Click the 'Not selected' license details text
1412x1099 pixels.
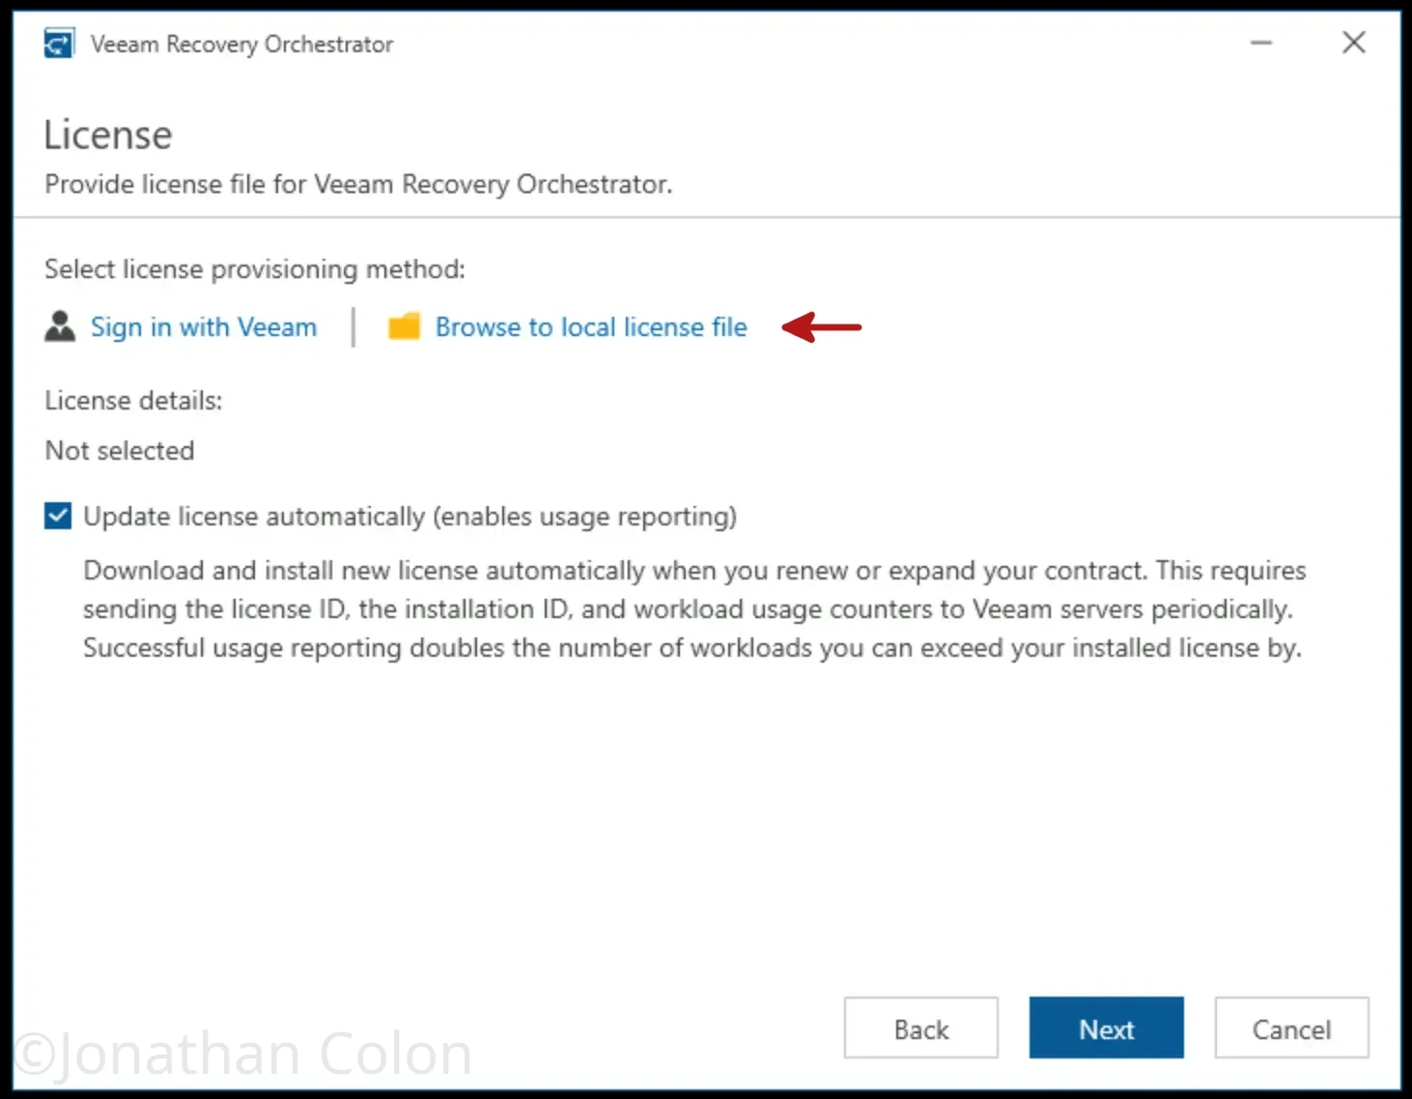pyautogui.click(x=120, y=451)
